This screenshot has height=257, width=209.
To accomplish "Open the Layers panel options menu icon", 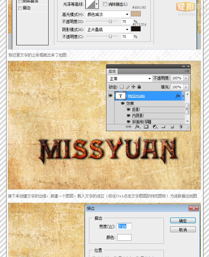I will point(187,71).
